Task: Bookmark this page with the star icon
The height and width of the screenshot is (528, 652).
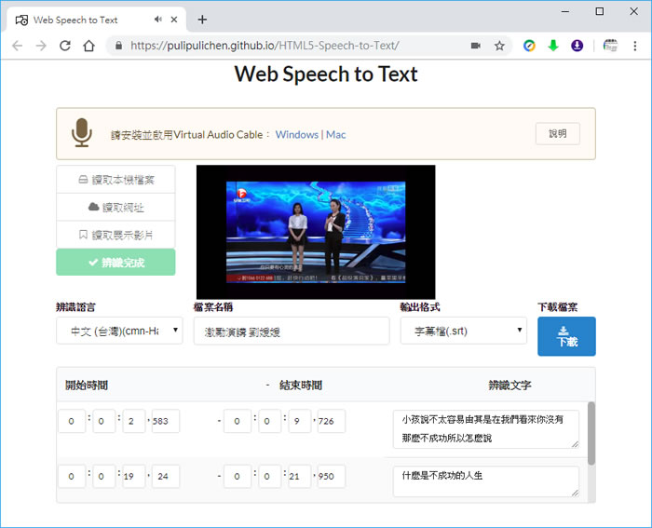Action: [499, 46]
